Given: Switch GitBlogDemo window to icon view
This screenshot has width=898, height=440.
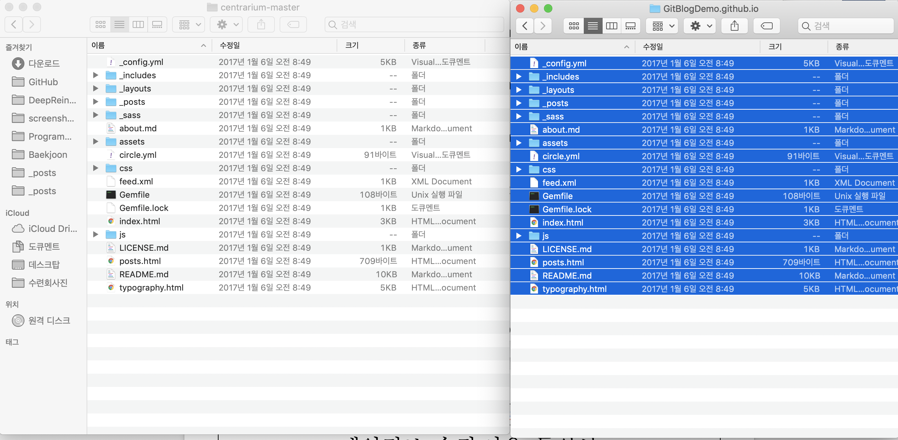Looking at the screenshot, I should pos(574,26).
